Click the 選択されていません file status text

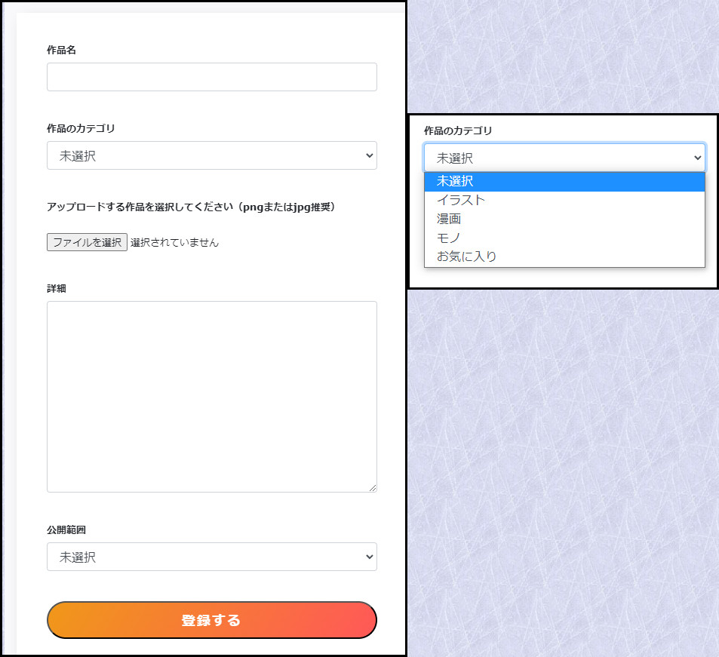[175, 242]
